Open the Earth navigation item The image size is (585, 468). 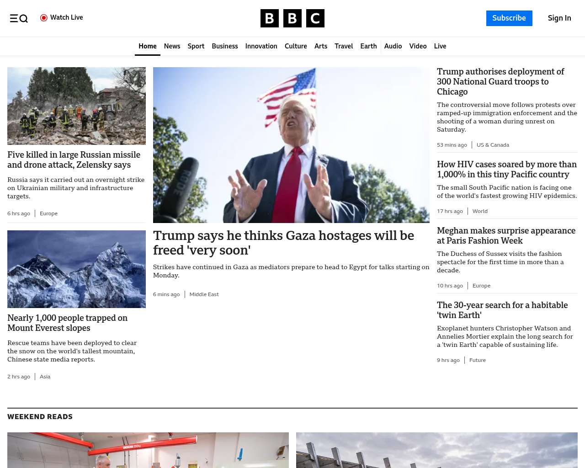click(x=368, y=46)
